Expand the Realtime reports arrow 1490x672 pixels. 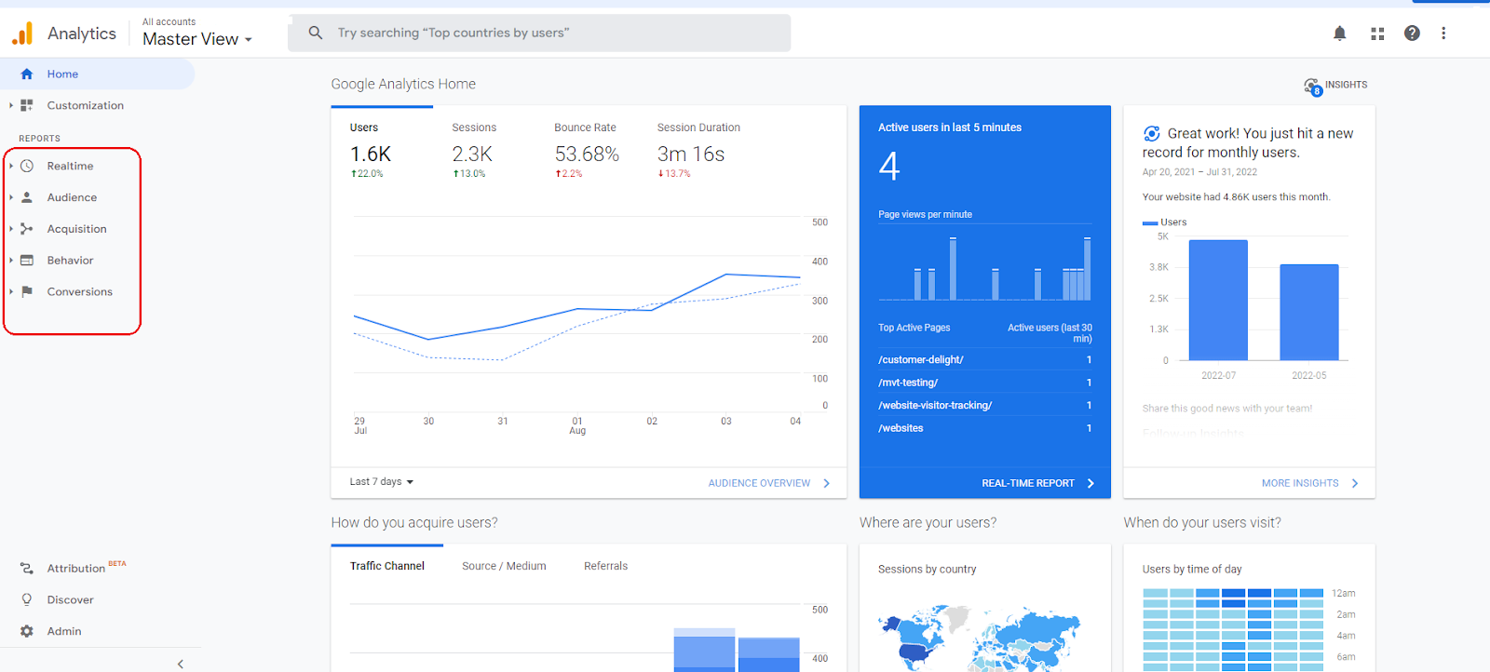11,166
